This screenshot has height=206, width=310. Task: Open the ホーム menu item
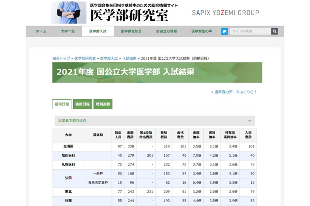point(41,31)
